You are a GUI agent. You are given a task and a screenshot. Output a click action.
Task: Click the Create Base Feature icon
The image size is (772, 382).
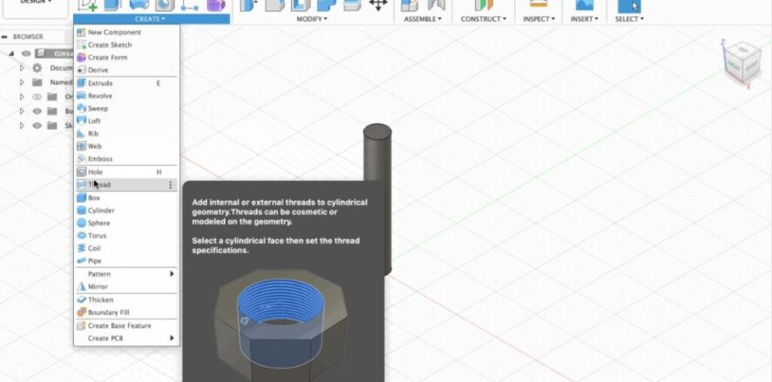coord(81,326)
